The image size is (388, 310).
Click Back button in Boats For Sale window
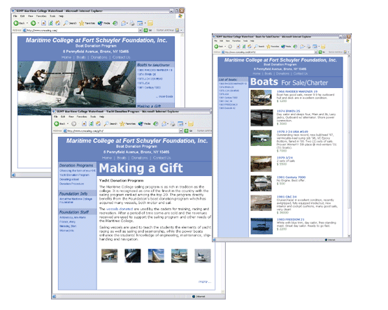pyautogui.click(x=219, y=46)
